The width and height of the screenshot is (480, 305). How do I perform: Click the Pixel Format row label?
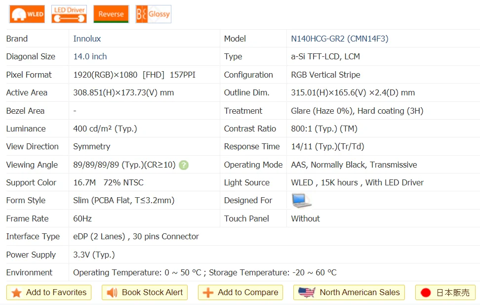29,75
